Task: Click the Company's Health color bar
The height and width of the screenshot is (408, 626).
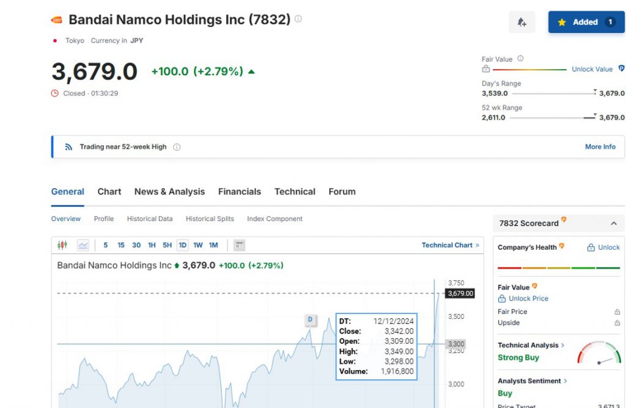Action: [x=559, y=268]
